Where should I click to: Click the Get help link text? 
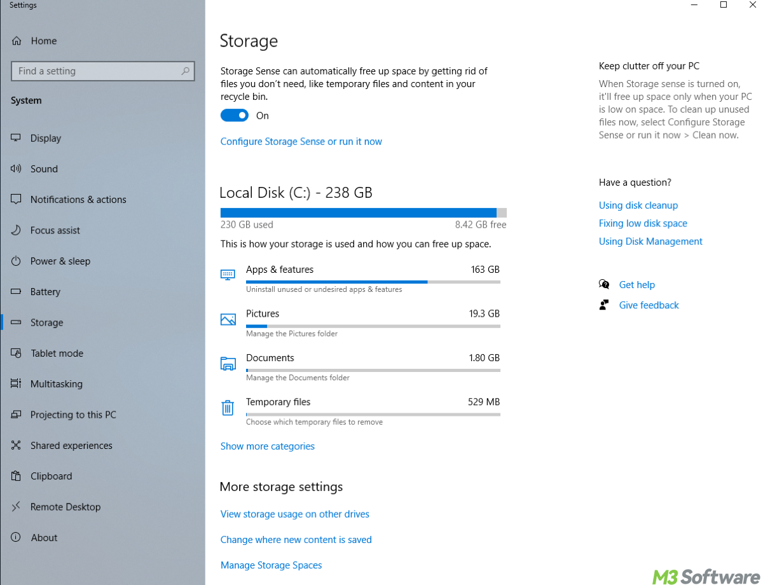pyautogui.click(x=637, y=284)
